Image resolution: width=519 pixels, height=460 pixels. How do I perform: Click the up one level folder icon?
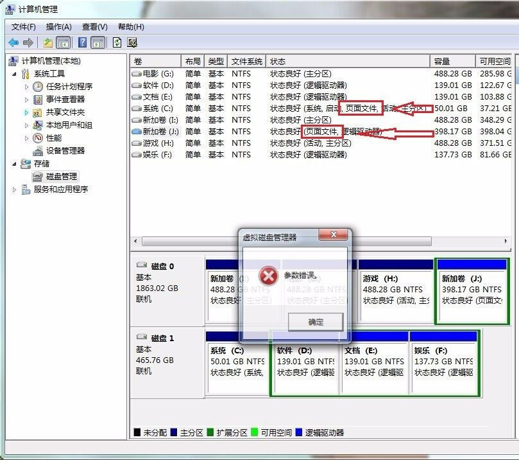[48, 42]
